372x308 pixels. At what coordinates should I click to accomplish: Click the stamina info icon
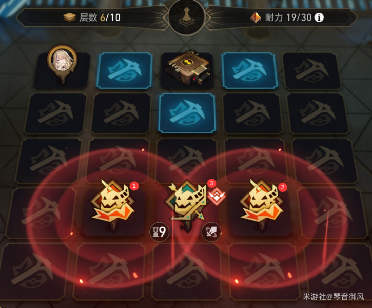[319, 17]
